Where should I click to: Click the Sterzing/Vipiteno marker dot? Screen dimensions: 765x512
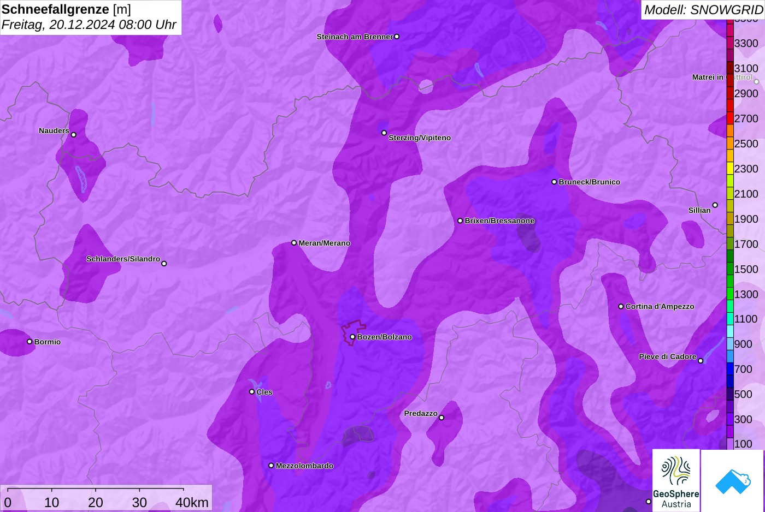[x=384, y=133]
